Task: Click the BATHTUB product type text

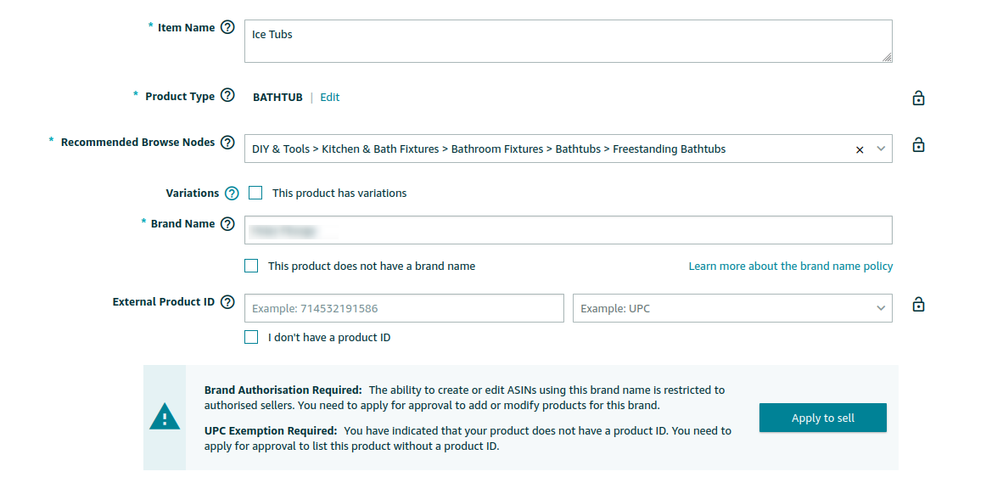Action: click(277, 98)
